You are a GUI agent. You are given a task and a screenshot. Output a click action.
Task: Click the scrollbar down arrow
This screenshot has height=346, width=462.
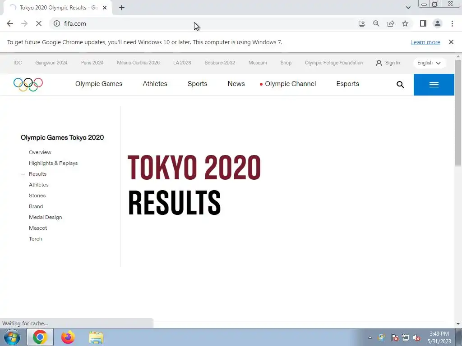458,324
